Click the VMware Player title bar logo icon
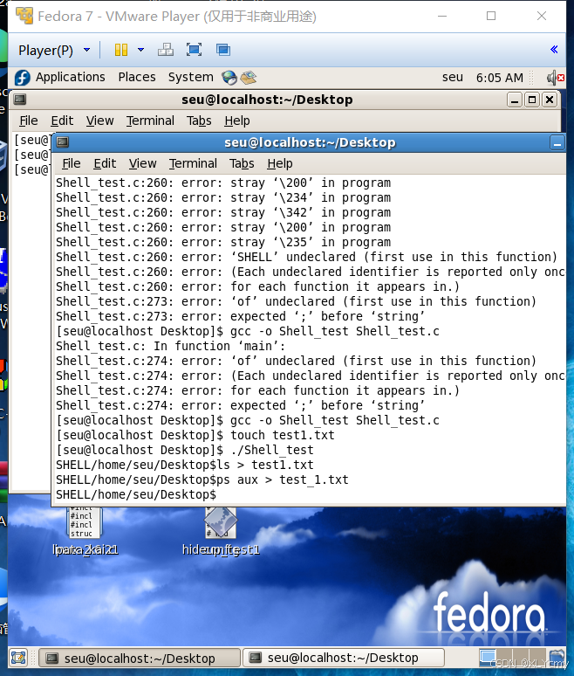Viewport: 574px width, 676px height. pyautogui.click(x=24, y=16)
